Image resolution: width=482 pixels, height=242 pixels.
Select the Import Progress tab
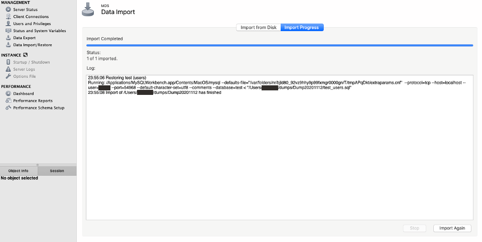(x=302, y=28)
